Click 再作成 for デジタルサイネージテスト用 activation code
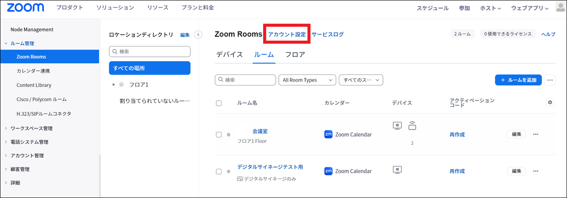567x198 pixels. click(457, 171)
